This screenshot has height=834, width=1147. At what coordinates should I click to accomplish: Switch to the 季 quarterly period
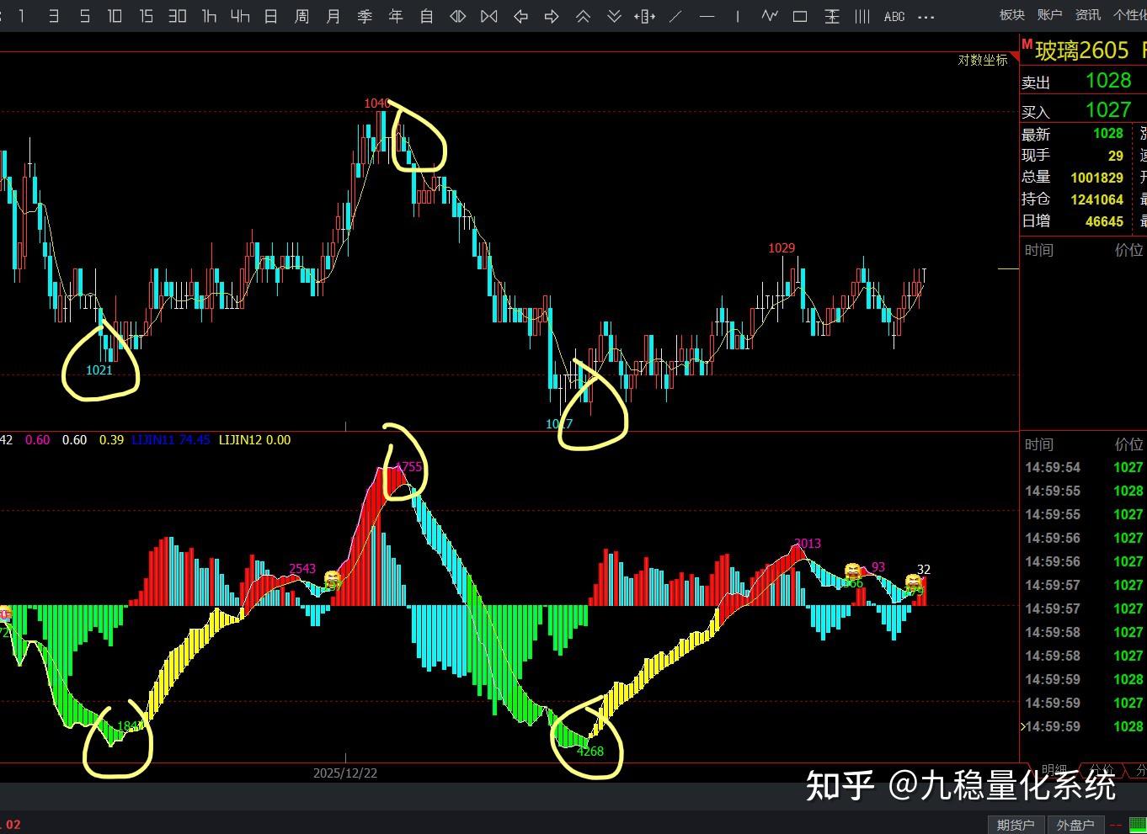click(x=365, y=16)
